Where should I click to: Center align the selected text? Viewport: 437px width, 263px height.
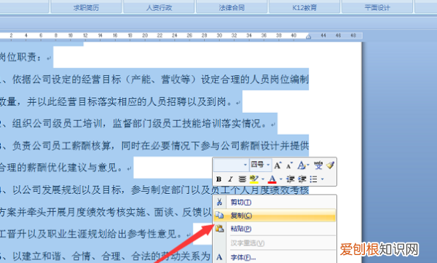pos(243,179)
